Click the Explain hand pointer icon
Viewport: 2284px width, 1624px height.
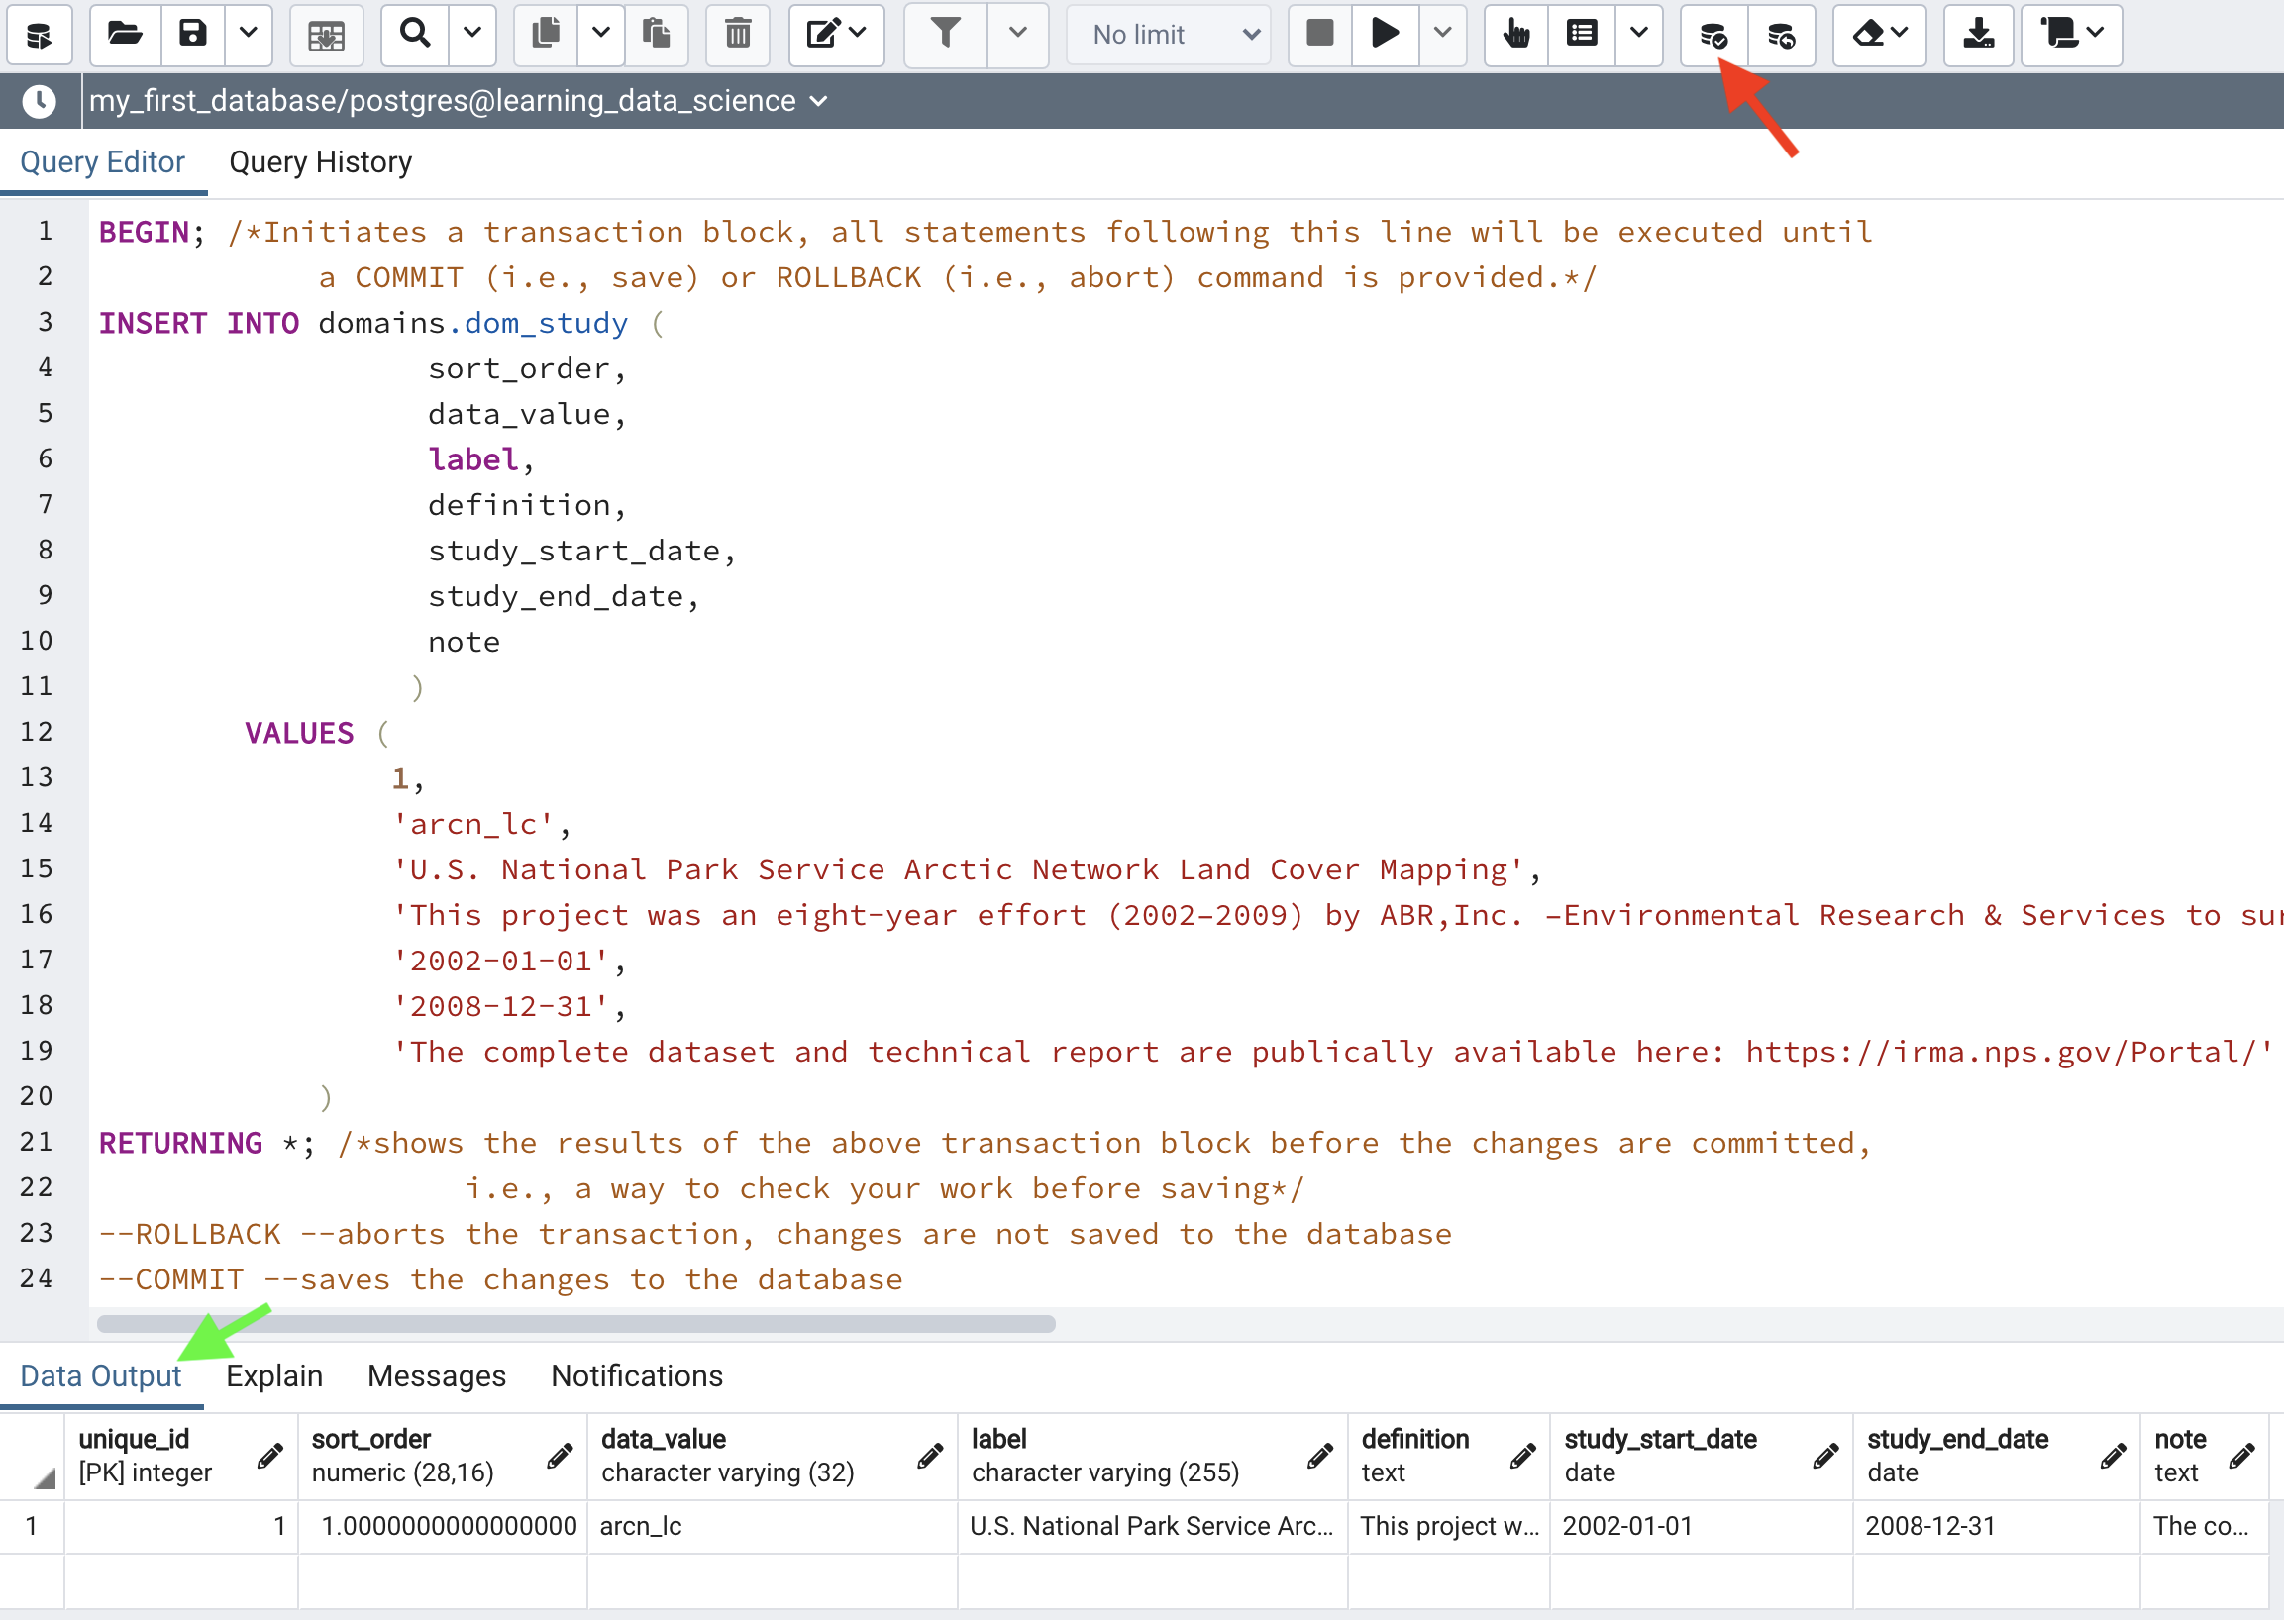[1516, 34]
